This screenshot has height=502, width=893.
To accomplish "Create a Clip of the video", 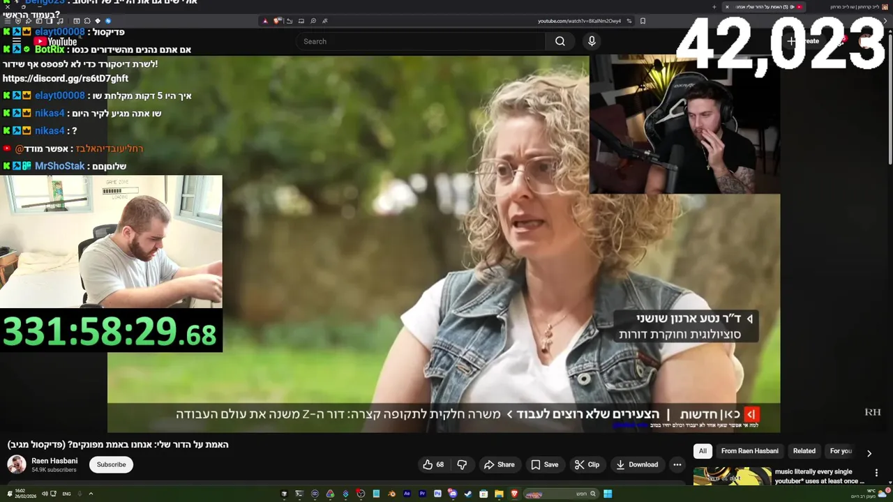I will click(587, 464).
